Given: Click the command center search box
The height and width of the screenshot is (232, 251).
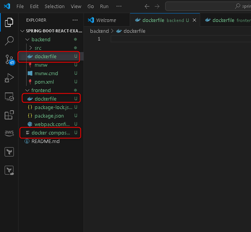Looking at the screenshot, I should tap(208, 6).
